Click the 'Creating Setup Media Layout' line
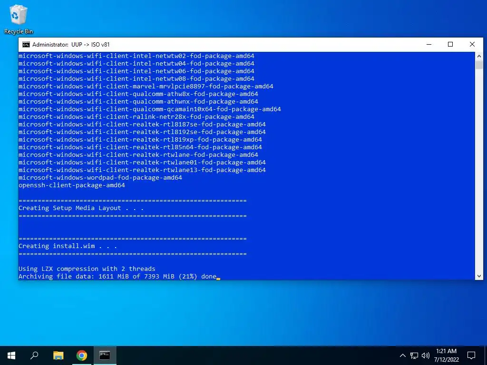 [81, 208]
